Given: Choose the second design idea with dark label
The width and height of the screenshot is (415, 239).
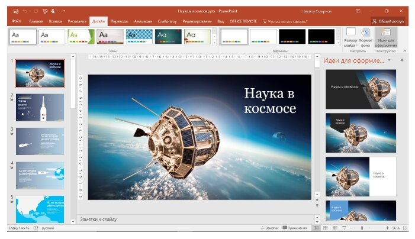Looking at the screenshot, I should pyautogui.click(x=361, y=133).
